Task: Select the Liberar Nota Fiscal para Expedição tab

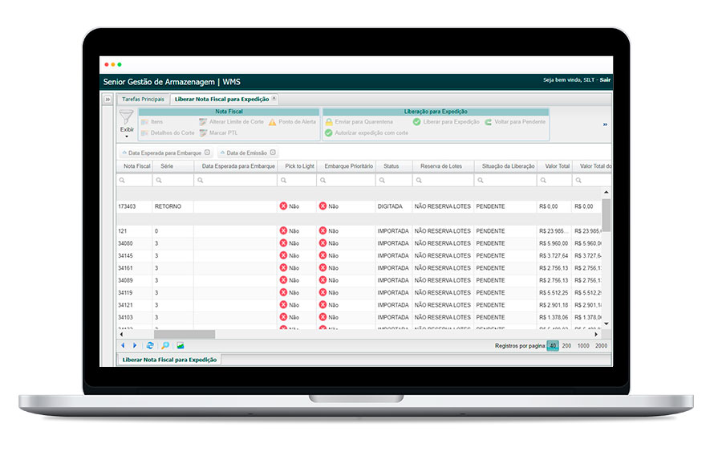Action: click(222, 100)
